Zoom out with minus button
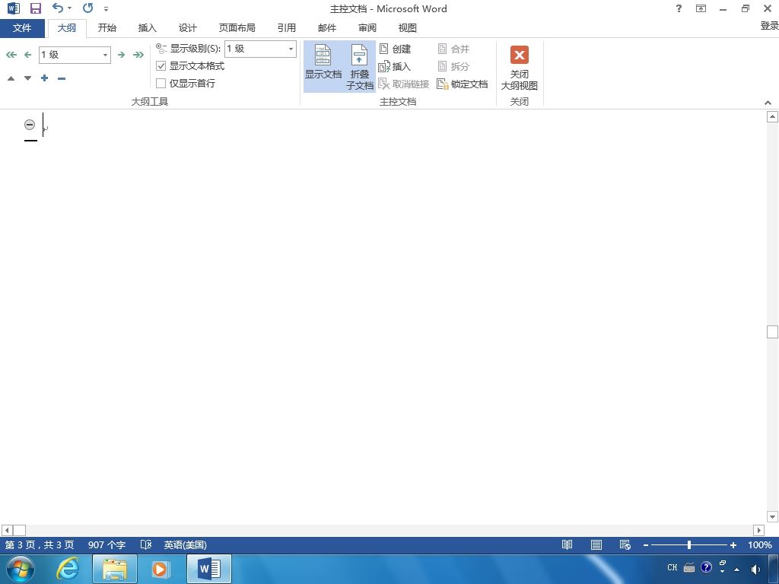779x584 pixels. pyautogui.click(x=645, y=545)
